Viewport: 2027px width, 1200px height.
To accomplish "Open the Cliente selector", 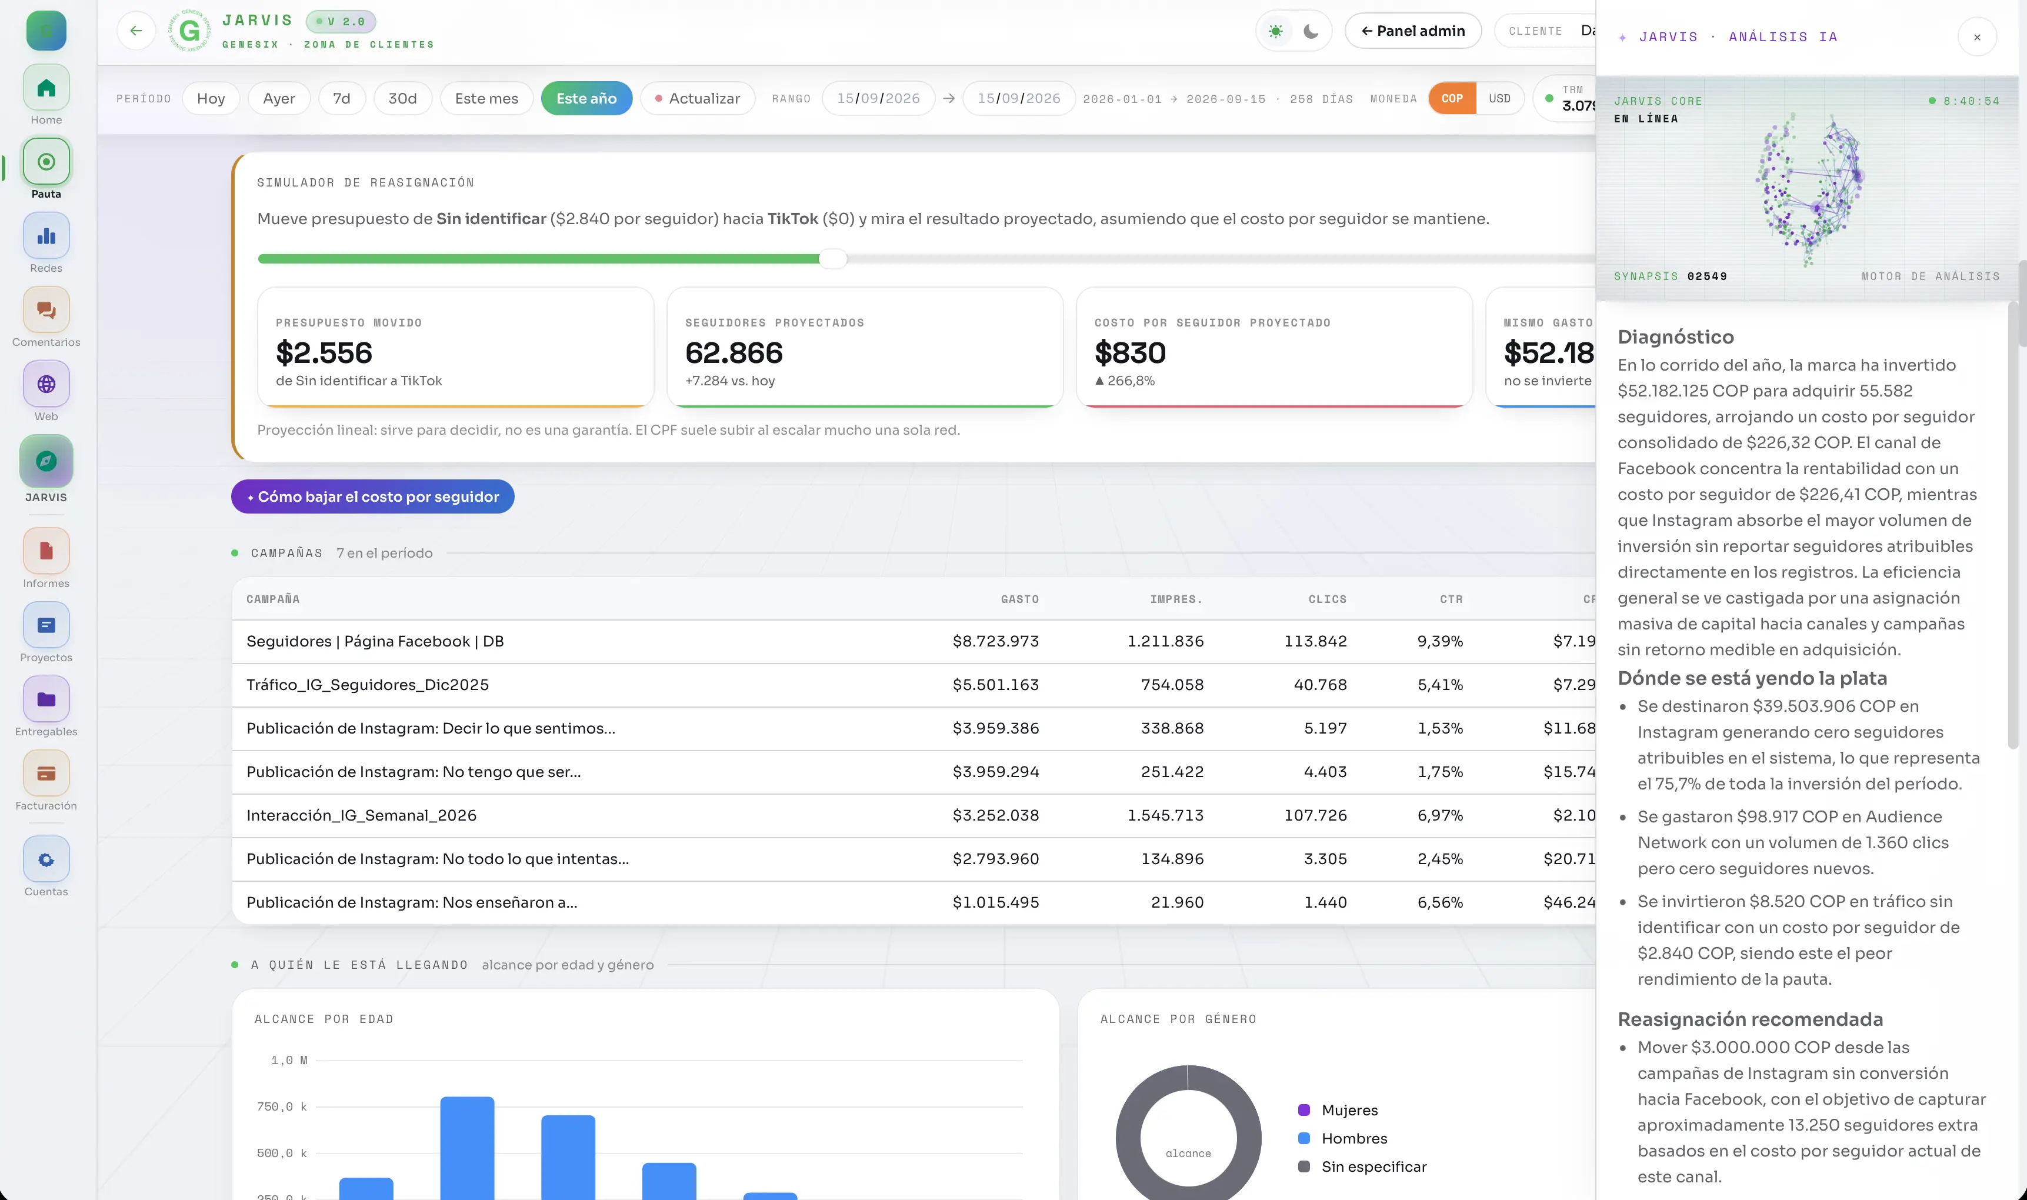I will pyautogui.click(x=1546, y=31).
